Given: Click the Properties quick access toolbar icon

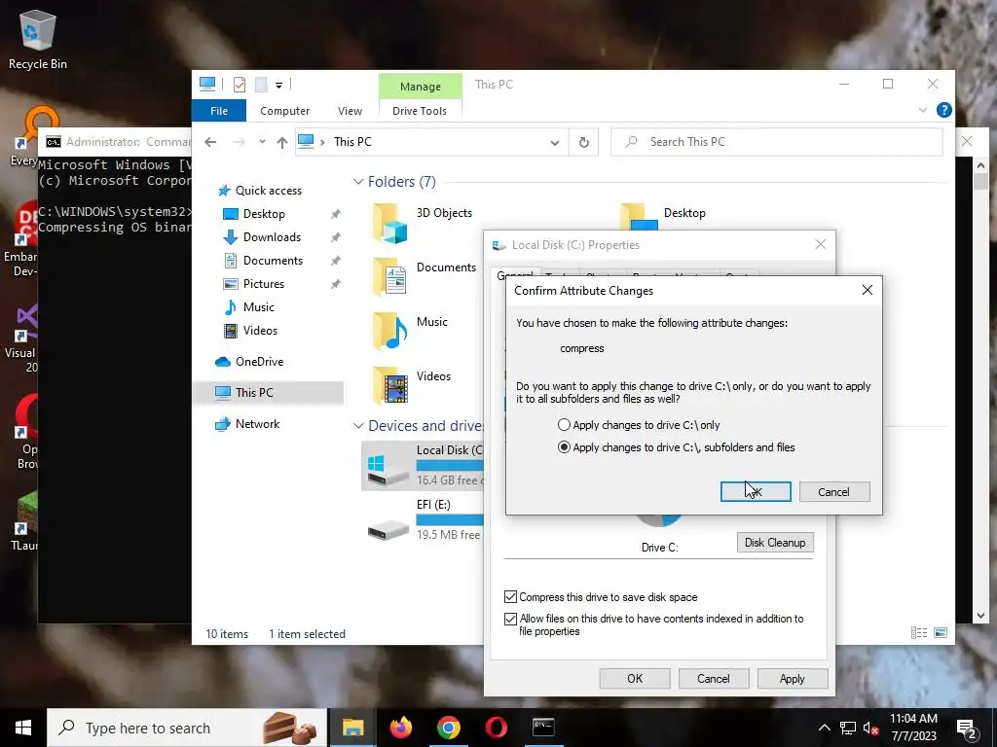Looking at the screenshot, I should click(240, 85).
